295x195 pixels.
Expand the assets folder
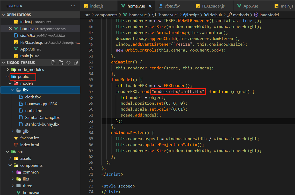[10, 158]
